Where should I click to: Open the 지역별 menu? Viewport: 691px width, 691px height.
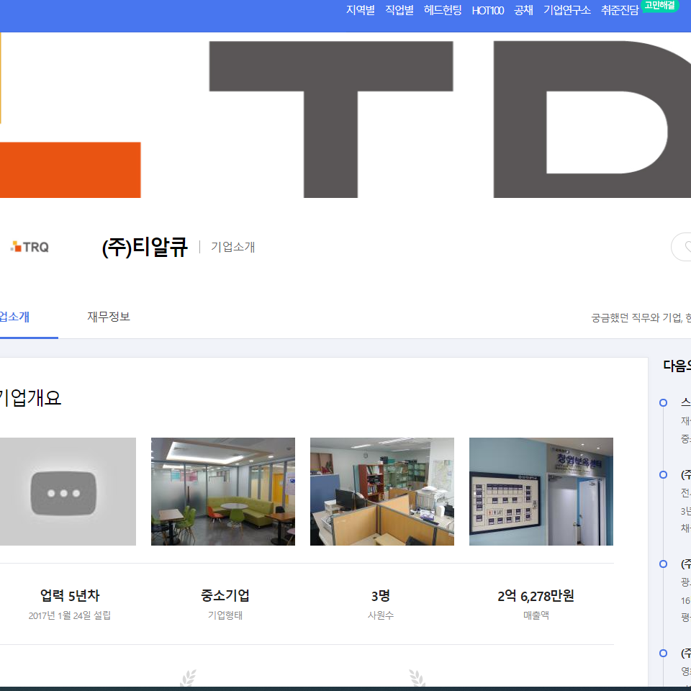coord(361,11)
